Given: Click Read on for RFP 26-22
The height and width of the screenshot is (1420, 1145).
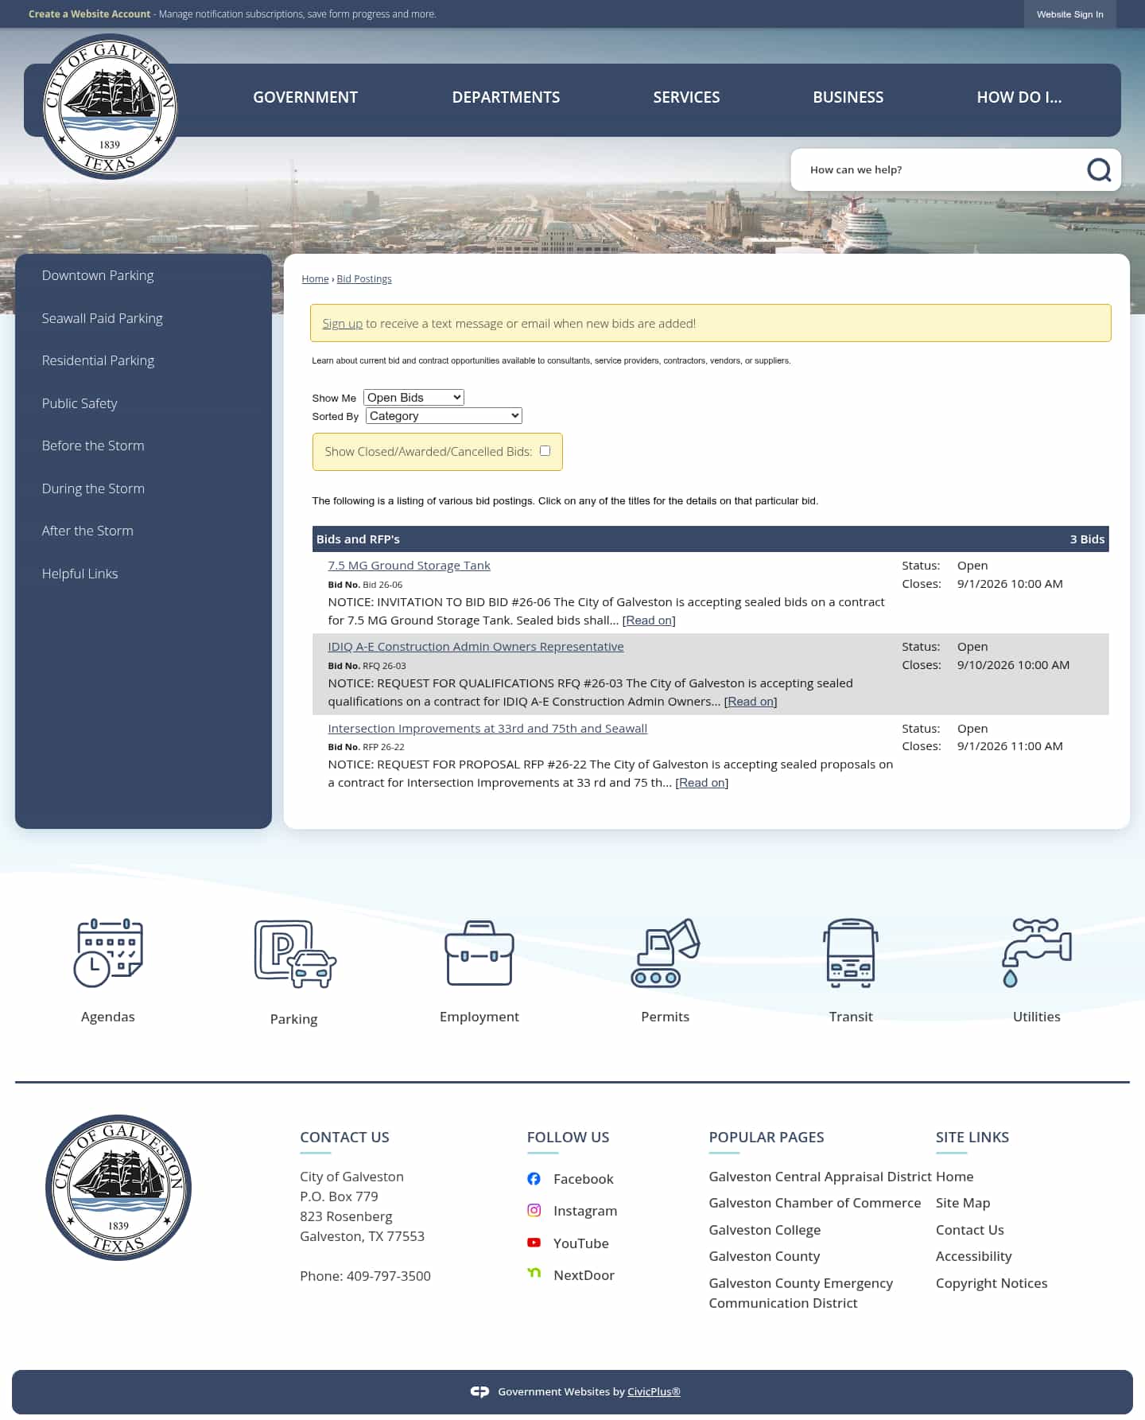Looking at the screenshot, I should pos(702,782).
